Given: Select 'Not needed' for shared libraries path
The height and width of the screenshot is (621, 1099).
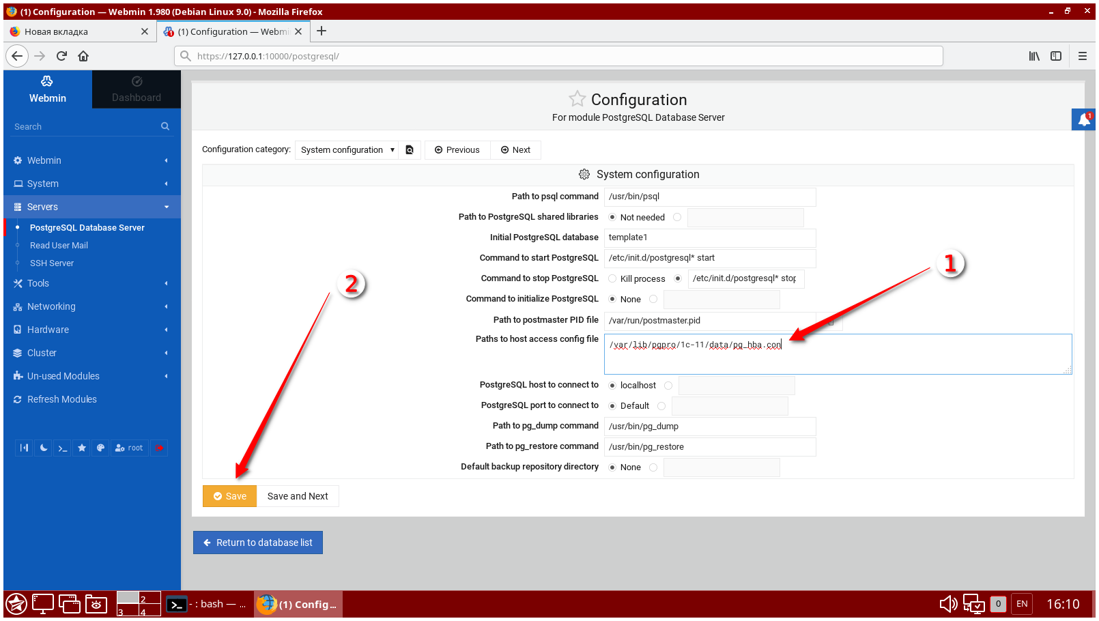Looking at the screenshot, I should (x=612, y=217).
